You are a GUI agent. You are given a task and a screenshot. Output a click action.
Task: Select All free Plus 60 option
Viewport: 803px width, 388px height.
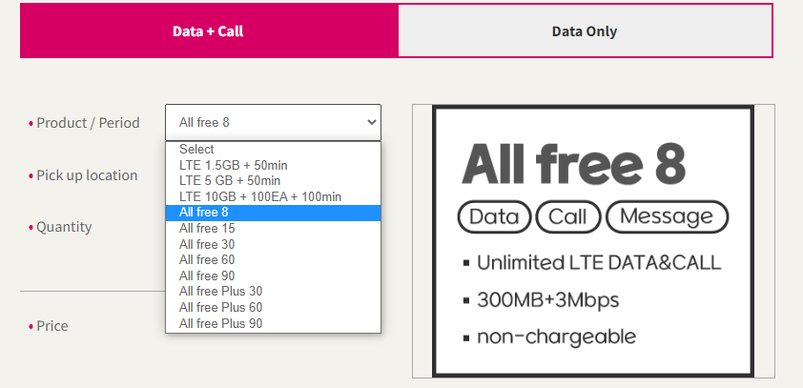tap(221, 308)
